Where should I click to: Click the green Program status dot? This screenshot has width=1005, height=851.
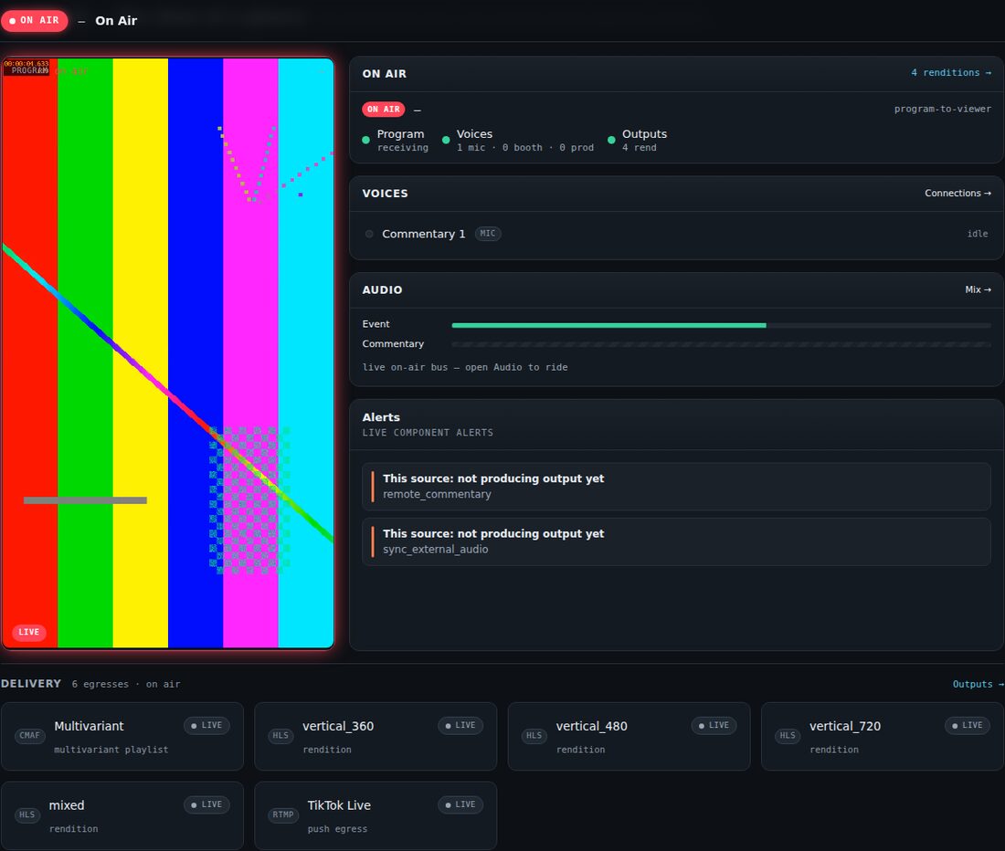pos(366,141)
